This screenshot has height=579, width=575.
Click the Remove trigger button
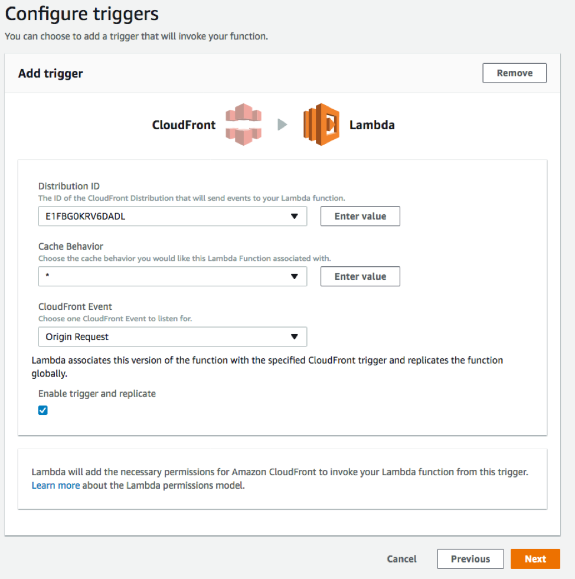pos(514,73)
